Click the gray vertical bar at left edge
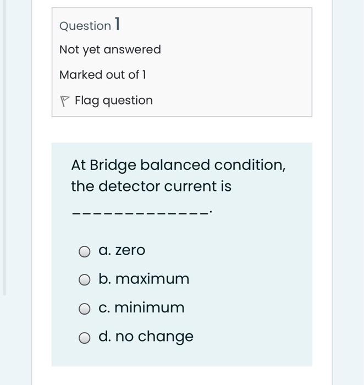364x385 pixels. pos(5,148)
